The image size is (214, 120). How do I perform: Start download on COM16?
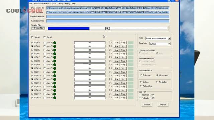116,90
